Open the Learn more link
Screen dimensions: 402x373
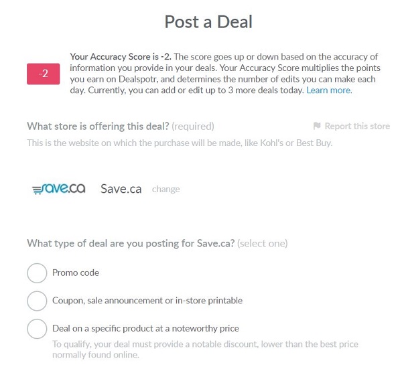click(329, 90)
